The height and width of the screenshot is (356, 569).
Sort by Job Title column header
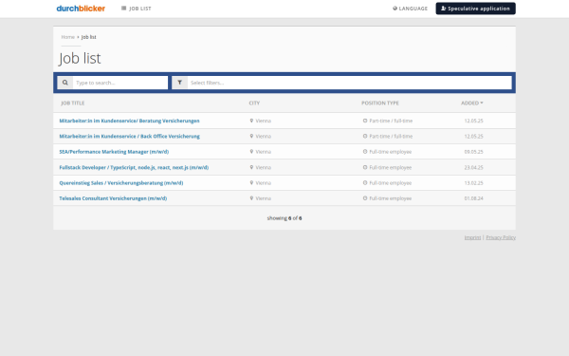[73, 103]
